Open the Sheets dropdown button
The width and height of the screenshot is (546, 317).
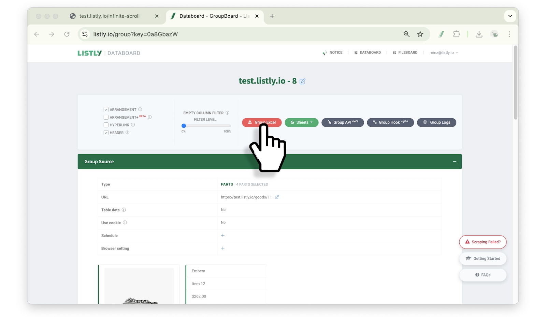(x=301, y=122)
